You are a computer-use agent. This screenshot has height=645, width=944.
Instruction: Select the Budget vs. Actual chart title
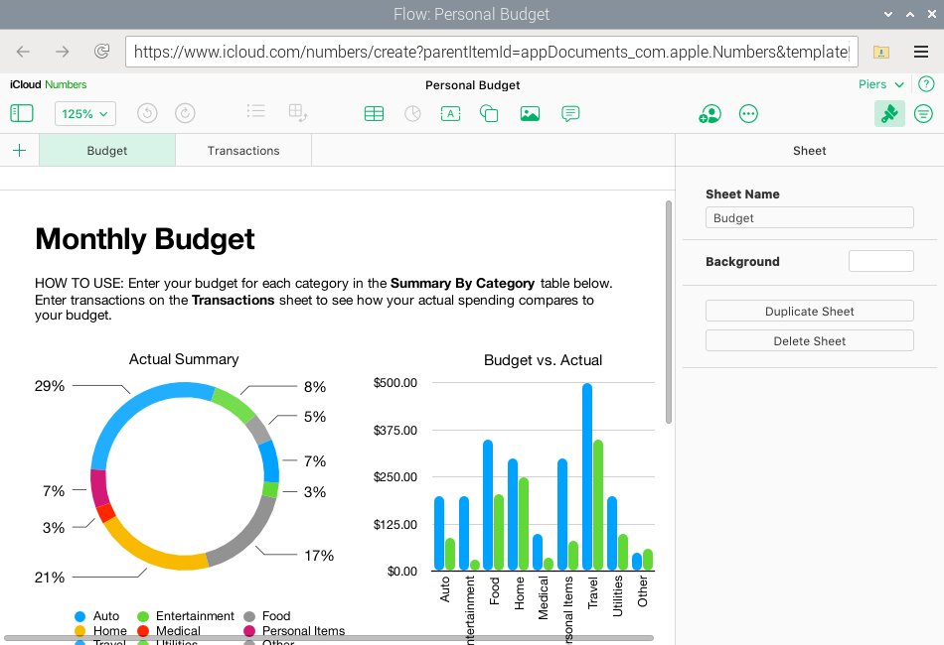pyautogui.click(x=543, y=360)
